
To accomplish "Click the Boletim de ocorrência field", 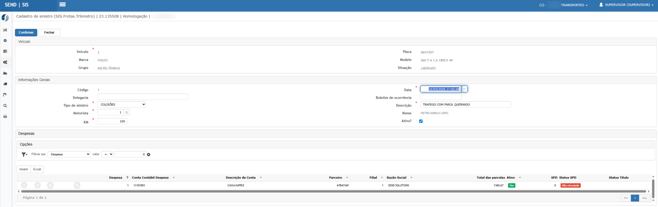I will (x=441, y=97).
